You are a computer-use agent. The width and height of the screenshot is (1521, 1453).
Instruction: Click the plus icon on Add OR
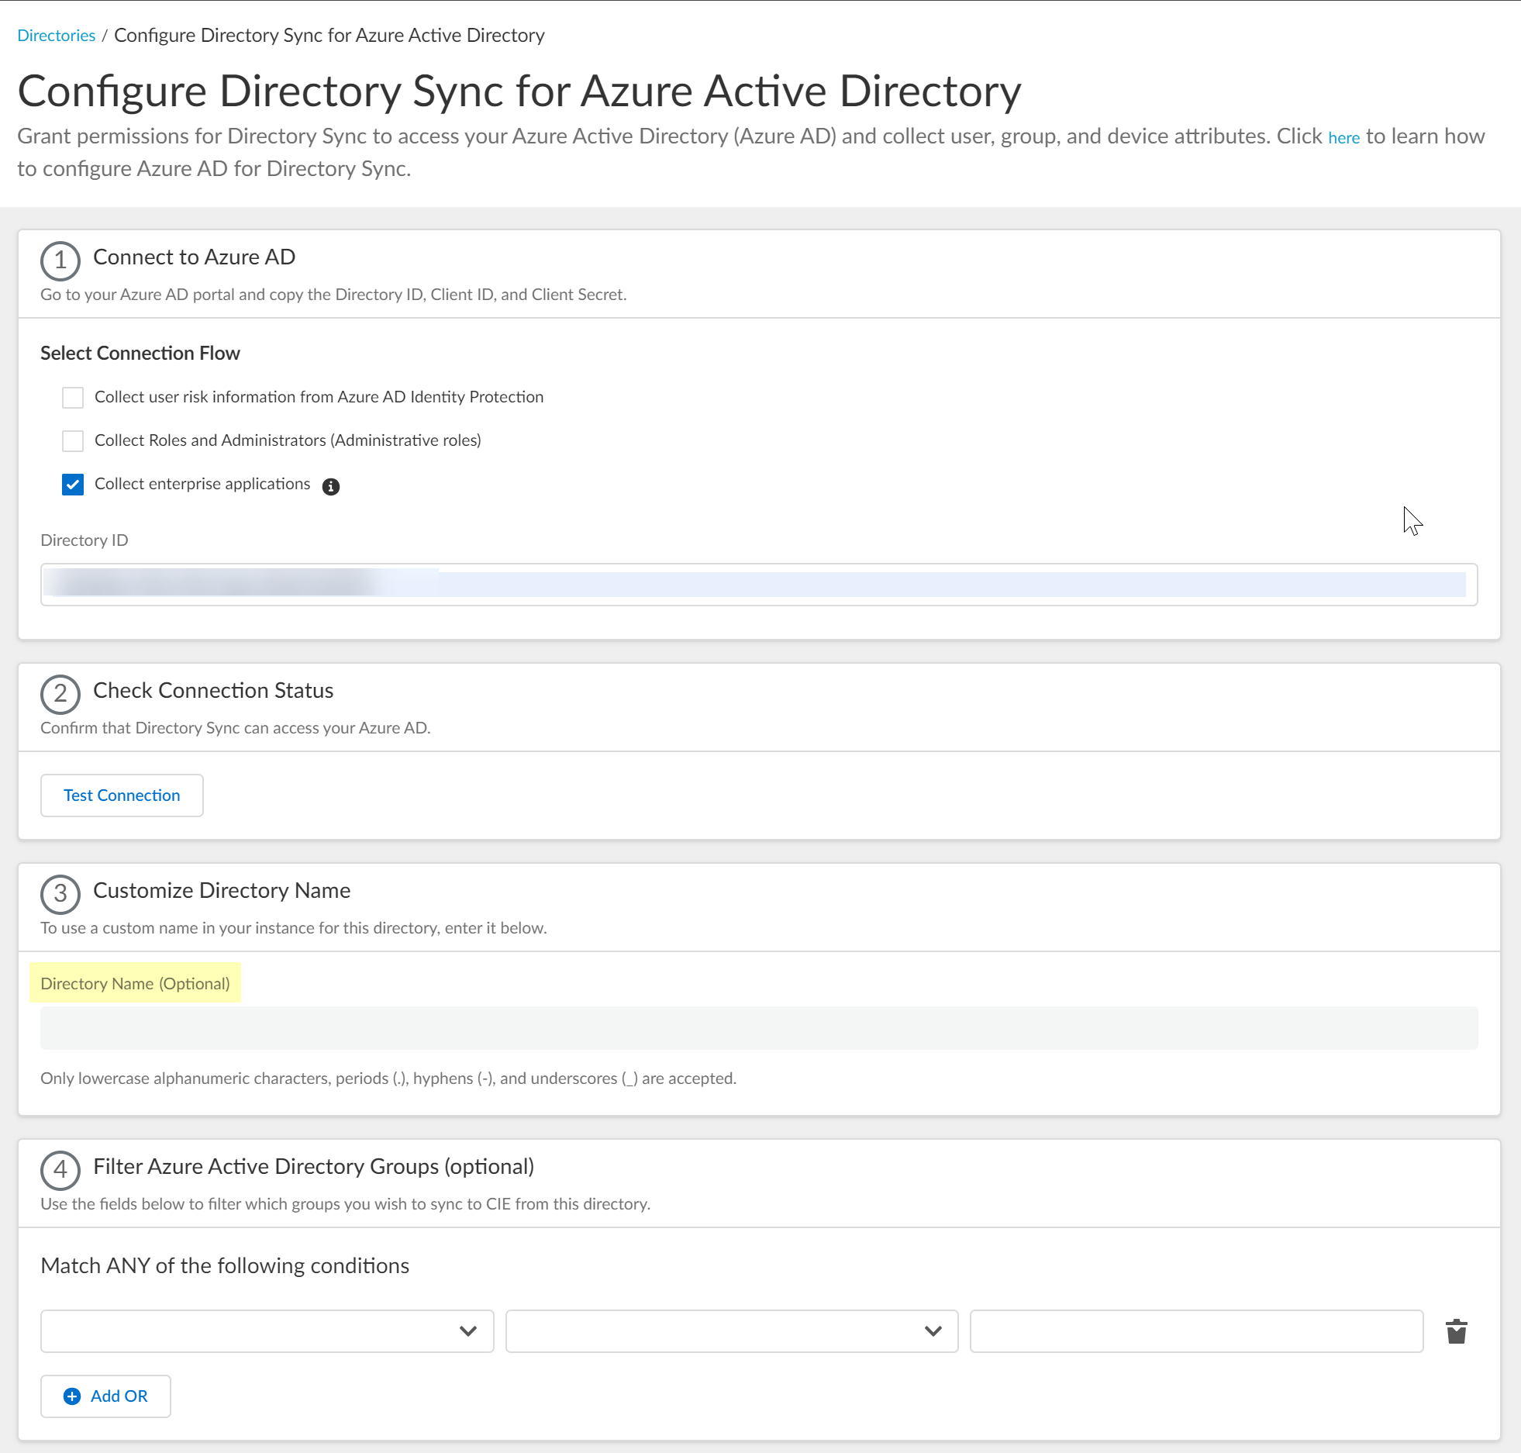[x=72, y=1396]
